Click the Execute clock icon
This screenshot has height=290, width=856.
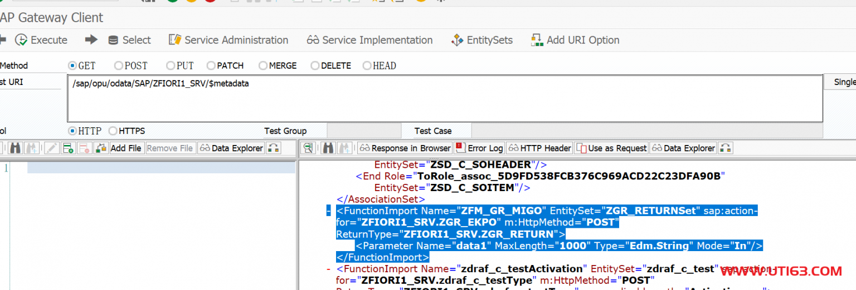[x=21, y=40]
